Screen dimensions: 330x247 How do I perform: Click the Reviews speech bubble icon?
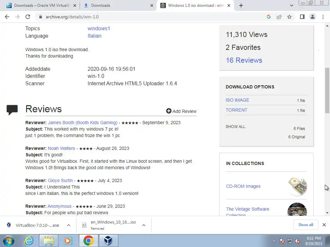12,110
